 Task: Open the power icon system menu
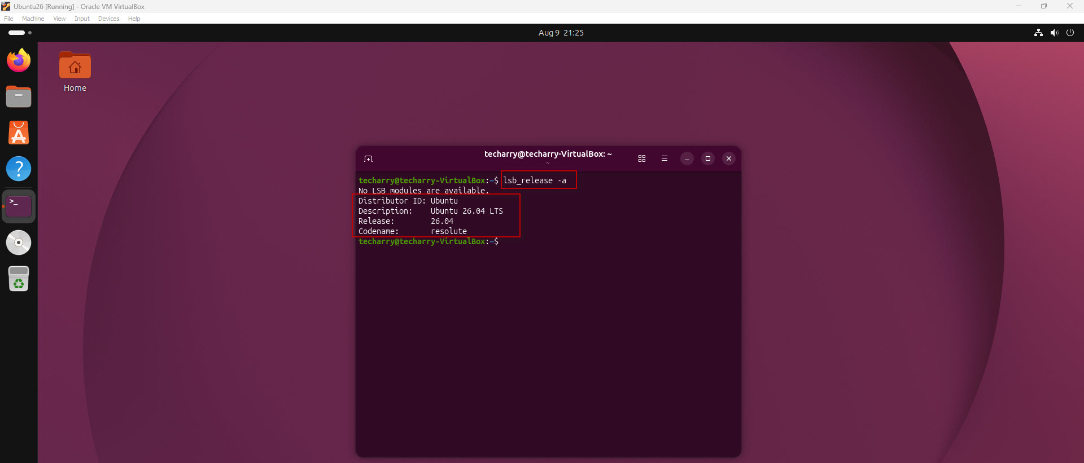pos(1070,33)
